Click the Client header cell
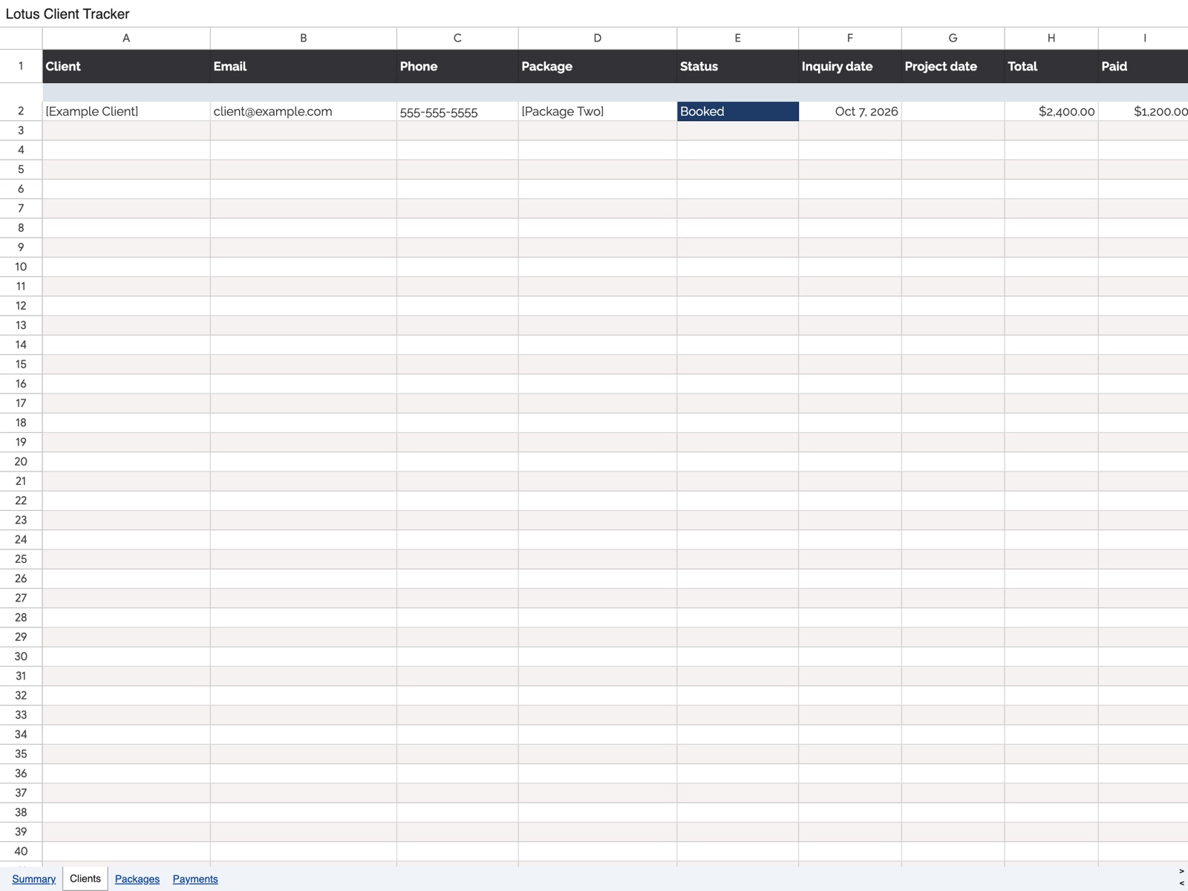The width and height of the screenshot is (1188, 891). point(126,66)
